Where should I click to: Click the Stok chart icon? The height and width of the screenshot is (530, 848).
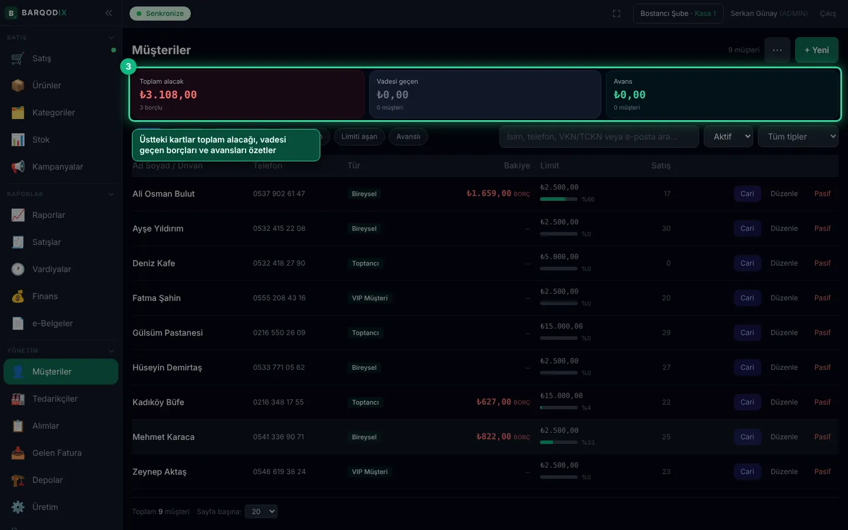(x=18, y=140)
